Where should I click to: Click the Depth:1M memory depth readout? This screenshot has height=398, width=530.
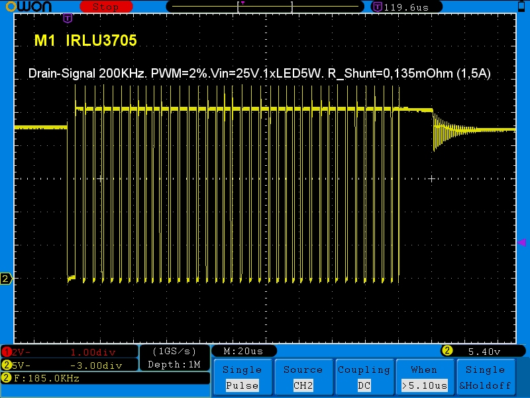pos(174,364)
